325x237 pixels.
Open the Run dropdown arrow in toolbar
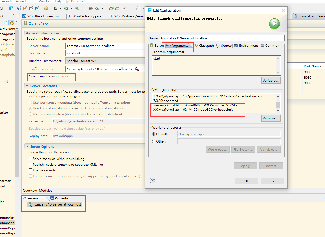click(71, 8)
